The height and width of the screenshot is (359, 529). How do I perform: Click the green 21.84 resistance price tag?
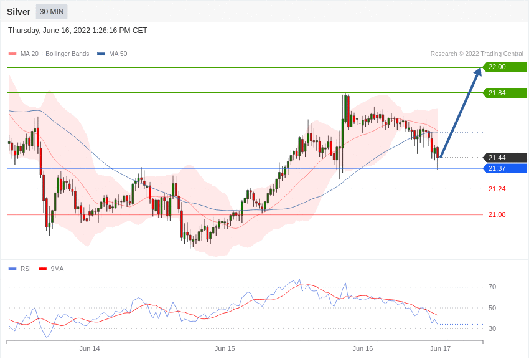pos(505,93)
